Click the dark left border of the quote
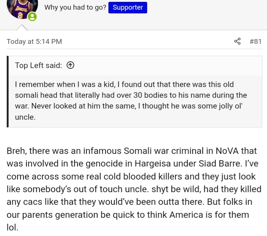 [8, 91]
